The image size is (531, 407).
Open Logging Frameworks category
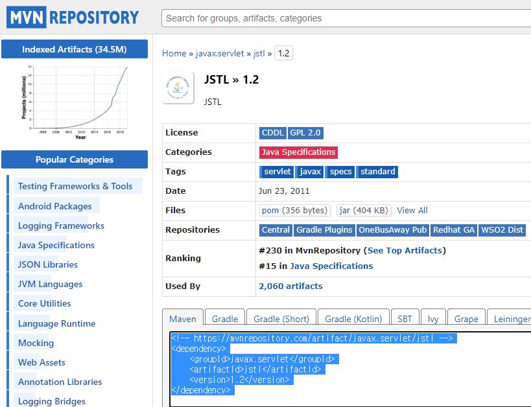click(x=61, y=226)
